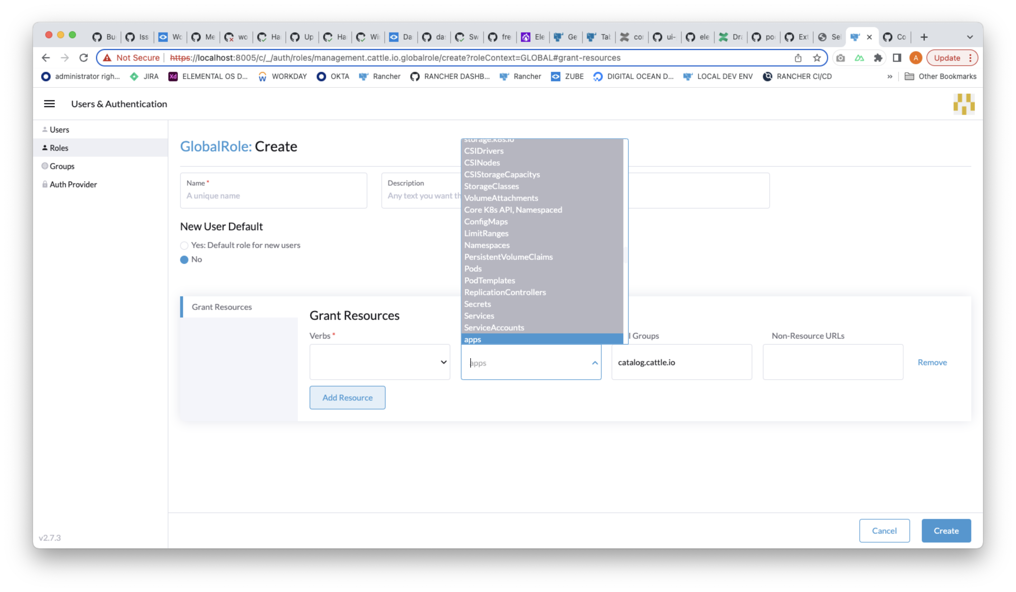
Task: Open the Verbs dropdown
Action: pyautogui.click(x=379, y=362)
